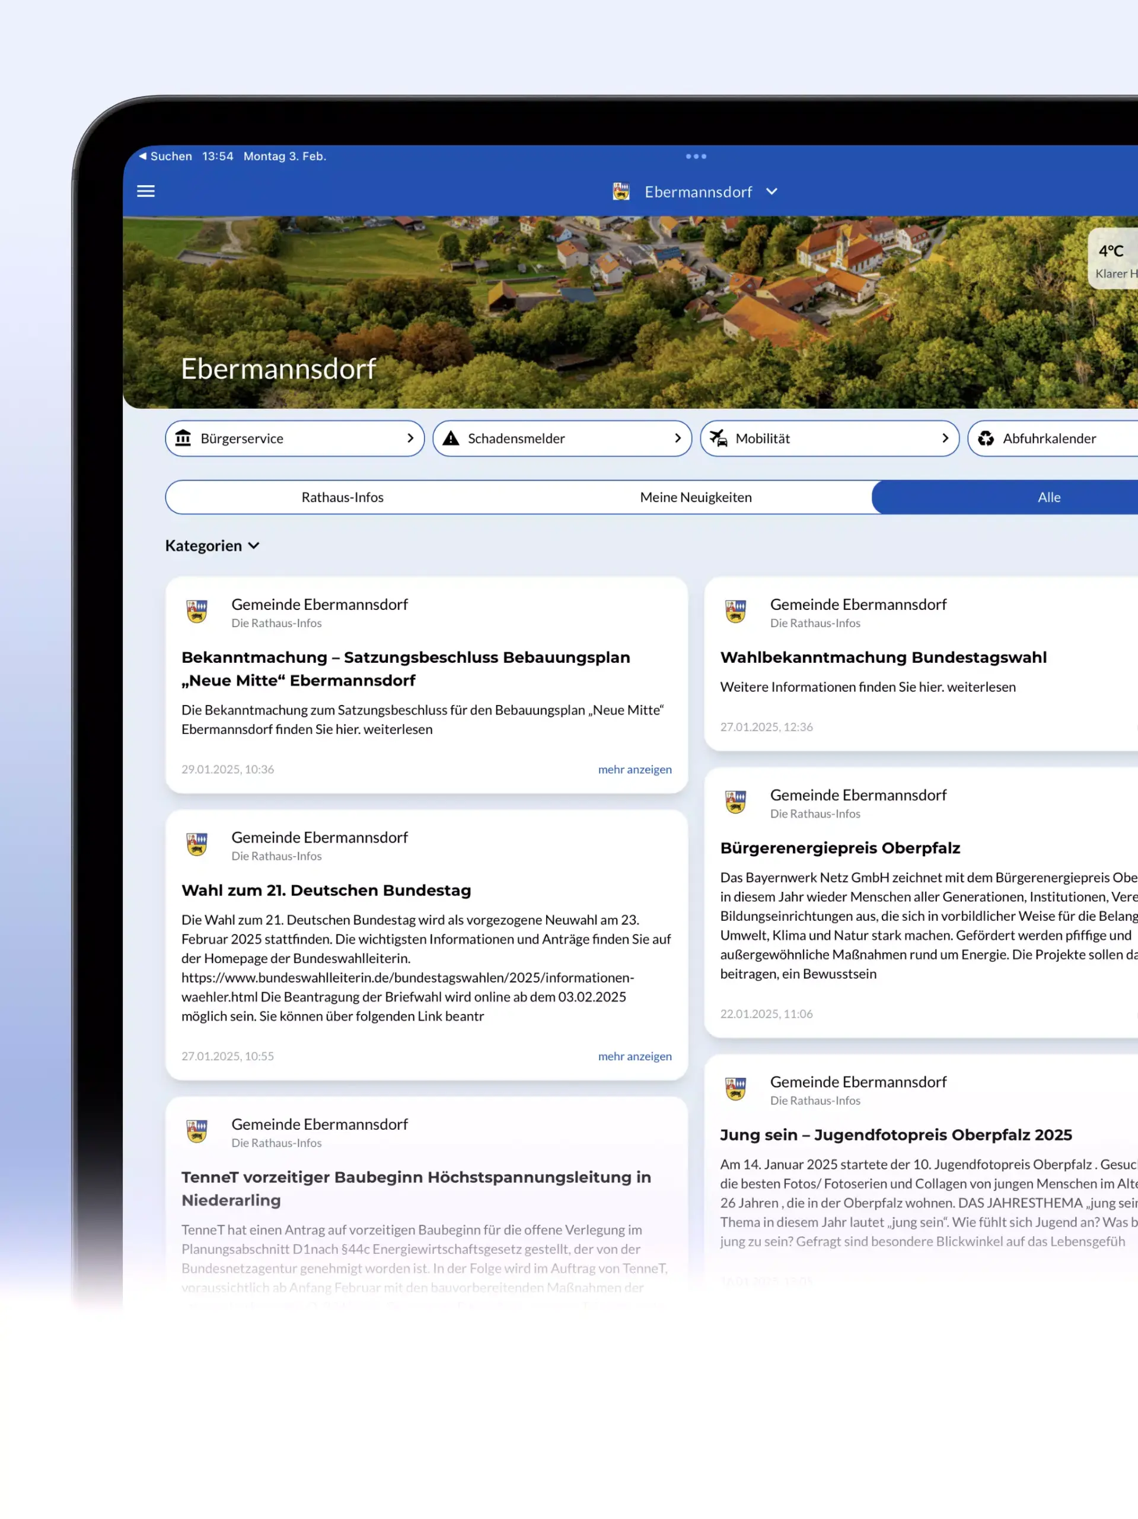The image size is (1138, 1519).
Task: Open the Abfuhrkalender button
Action: tap(1053, 438)
